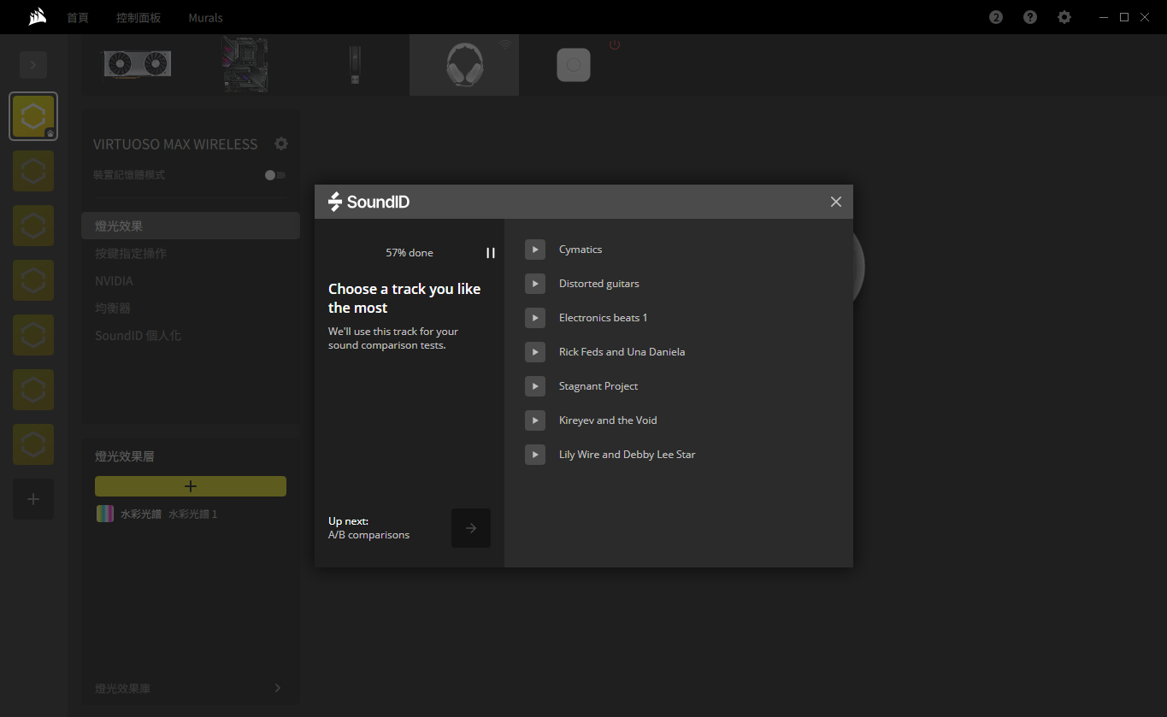1167x717 pixels.
Task: Select the sixth profile icon
Action: [x=33, y=390]
